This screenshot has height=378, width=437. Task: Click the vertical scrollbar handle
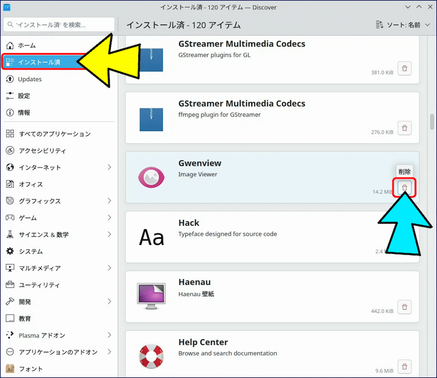pyautogui.click(x=432, y=120)
